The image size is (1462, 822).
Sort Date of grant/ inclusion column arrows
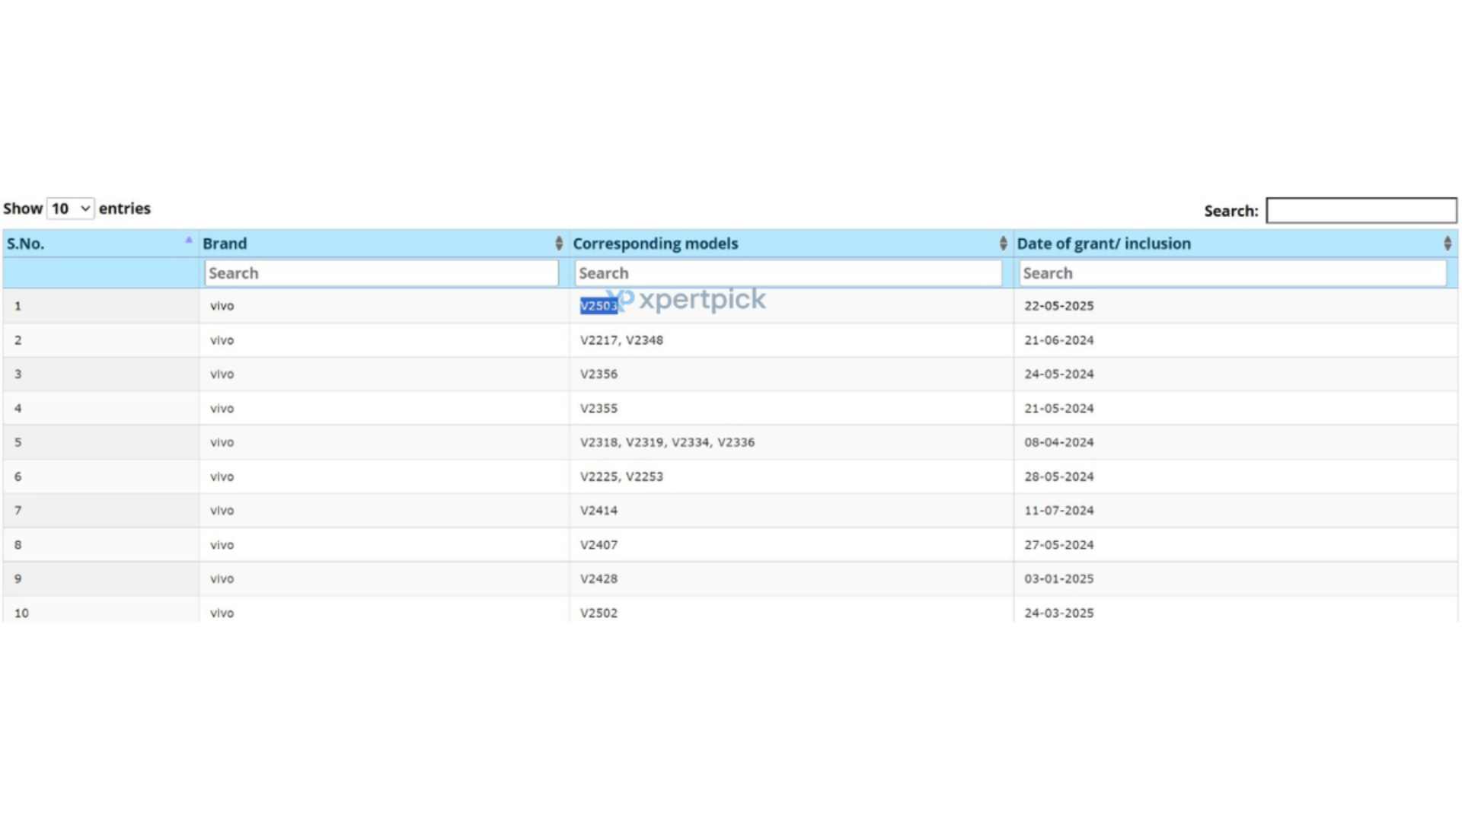[x=1448, y=244]
